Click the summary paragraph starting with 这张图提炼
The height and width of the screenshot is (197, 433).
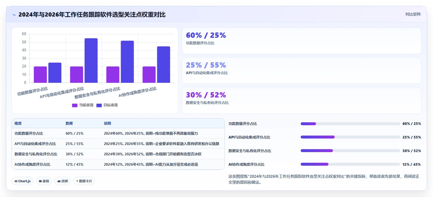click(324, 179)
